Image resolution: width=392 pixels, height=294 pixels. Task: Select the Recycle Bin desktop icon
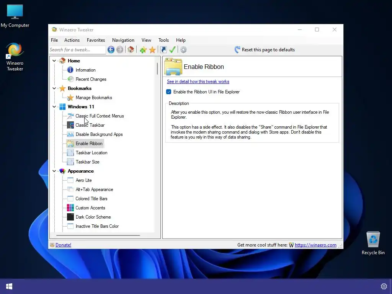(x=373, y=243)
